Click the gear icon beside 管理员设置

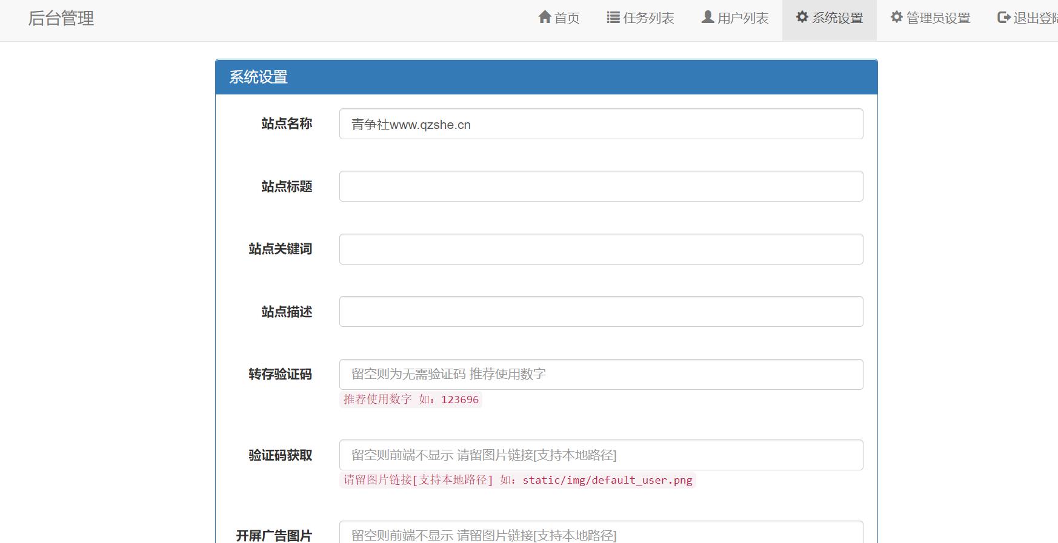(x=897, y=17)
